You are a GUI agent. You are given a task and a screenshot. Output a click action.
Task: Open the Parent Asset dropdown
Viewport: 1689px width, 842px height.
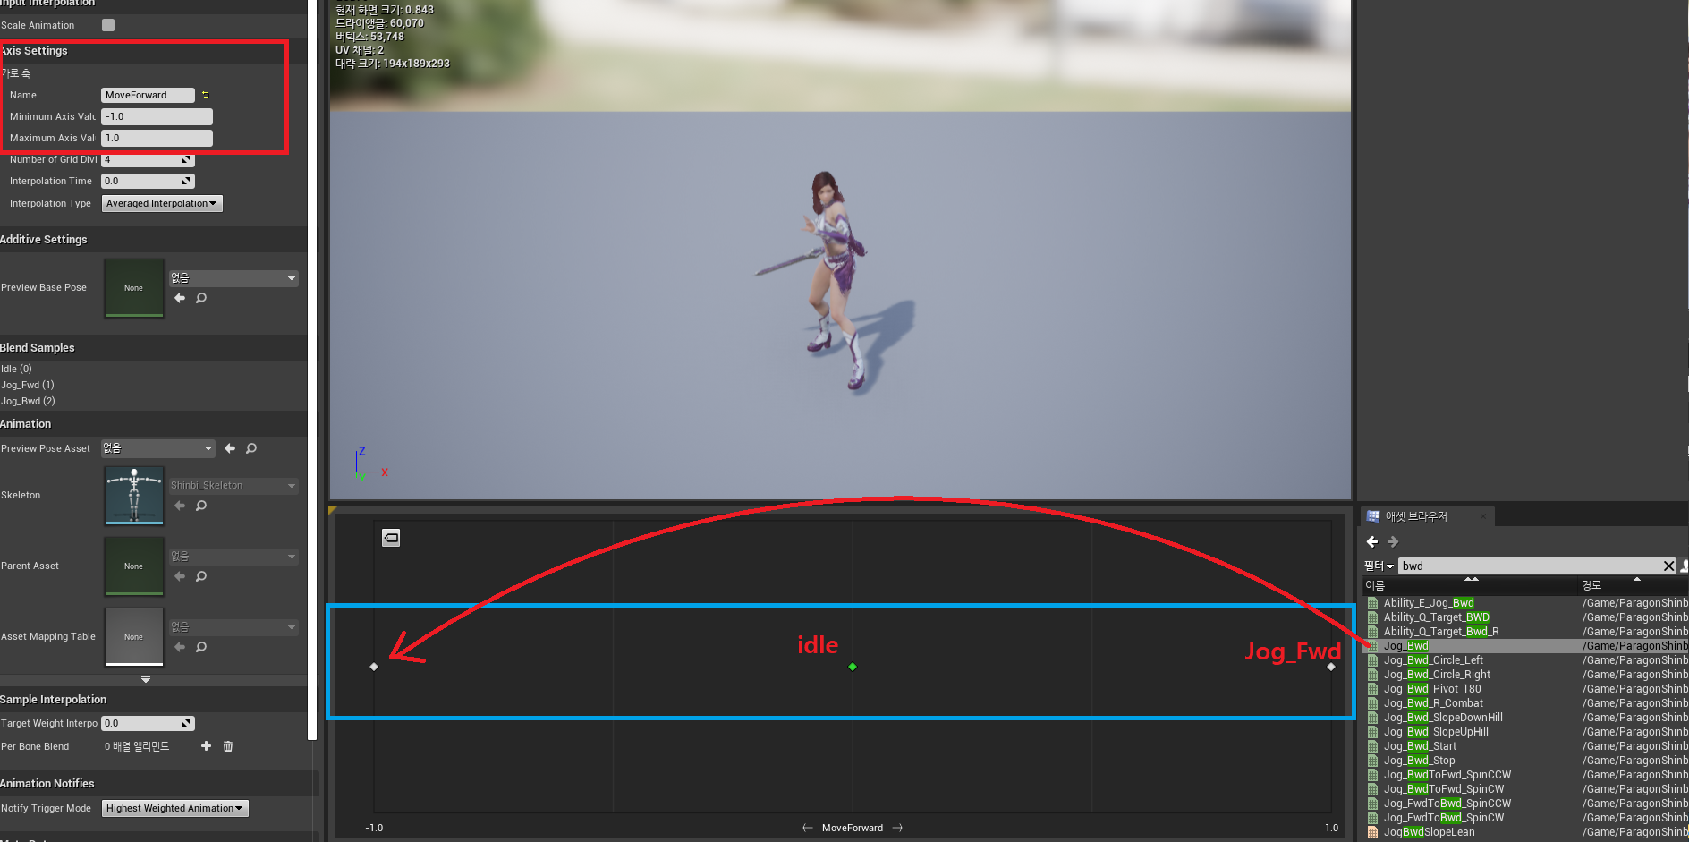pos(233,557)
